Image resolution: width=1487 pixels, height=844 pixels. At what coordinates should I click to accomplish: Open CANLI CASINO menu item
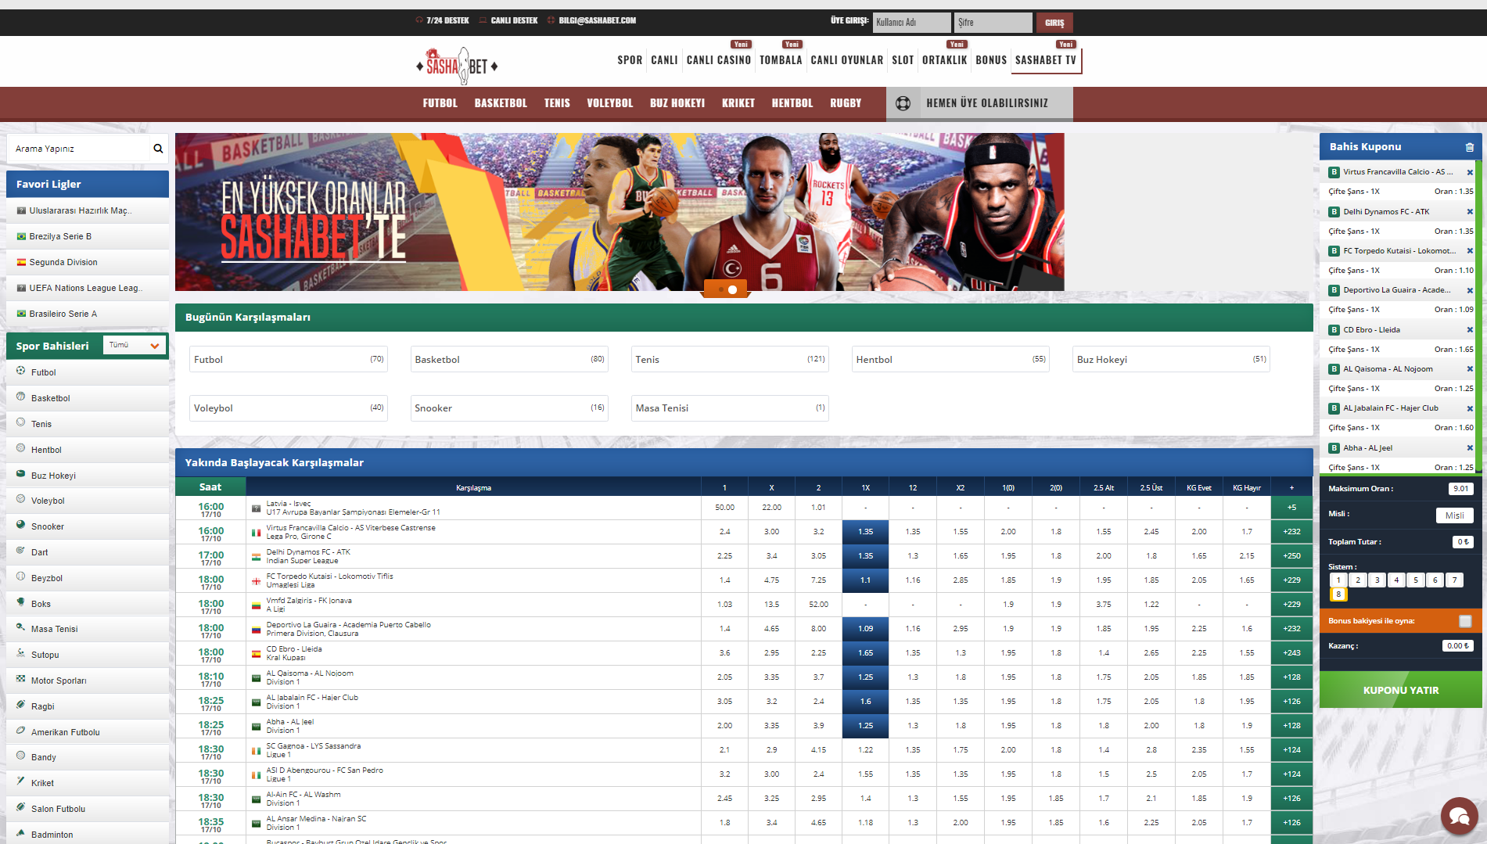click(718, 60)
